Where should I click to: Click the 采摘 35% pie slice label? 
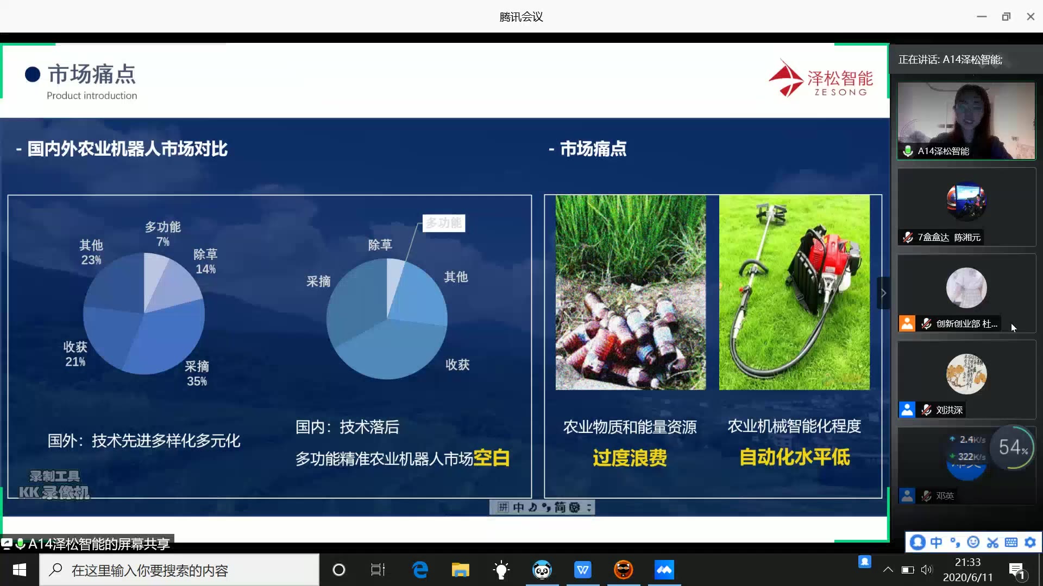[x=197, y=373]
